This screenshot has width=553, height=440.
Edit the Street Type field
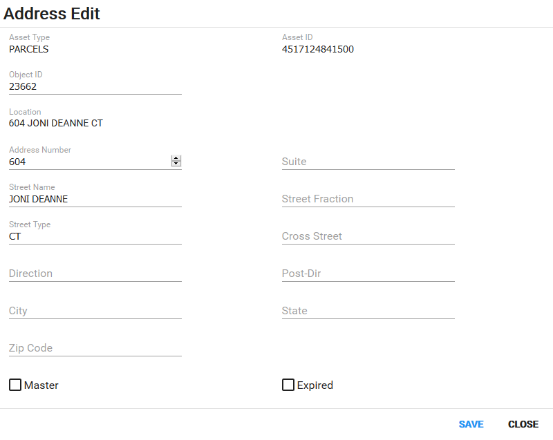[x=95, y=236]
